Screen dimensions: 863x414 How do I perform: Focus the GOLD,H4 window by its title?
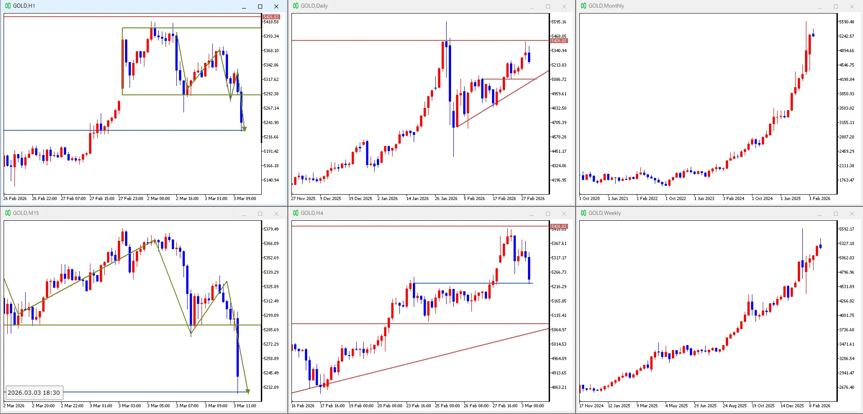312,213
